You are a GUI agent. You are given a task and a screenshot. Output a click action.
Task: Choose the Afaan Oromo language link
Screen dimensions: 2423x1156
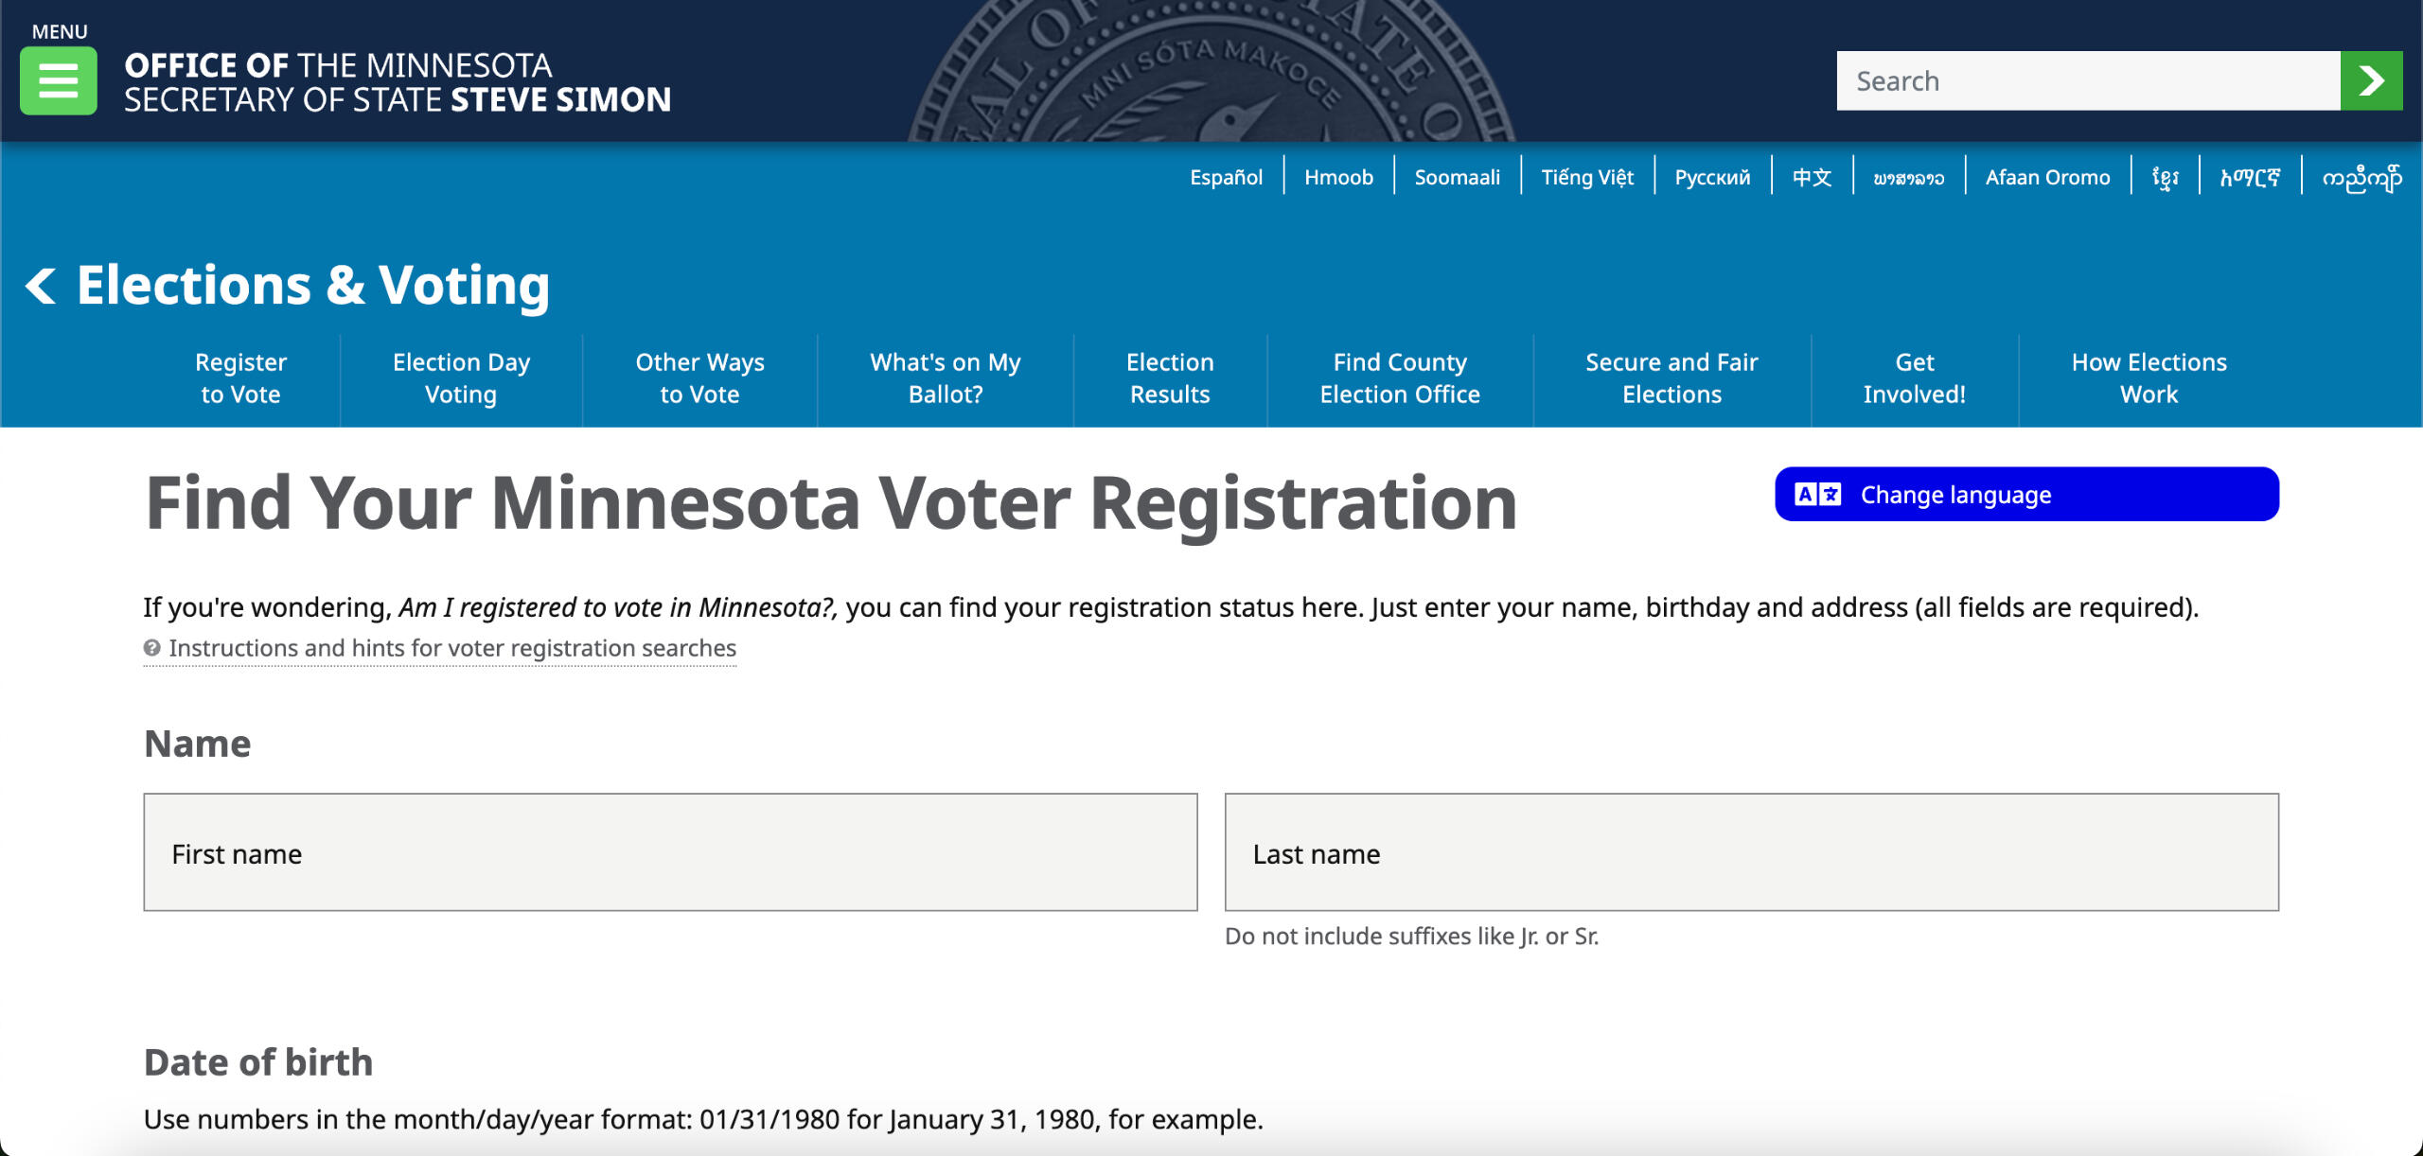2047,178
